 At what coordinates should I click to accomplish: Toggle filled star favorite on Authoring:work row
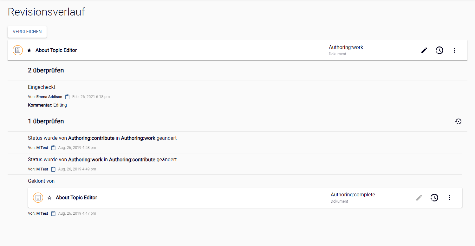[x=29, y=50]
